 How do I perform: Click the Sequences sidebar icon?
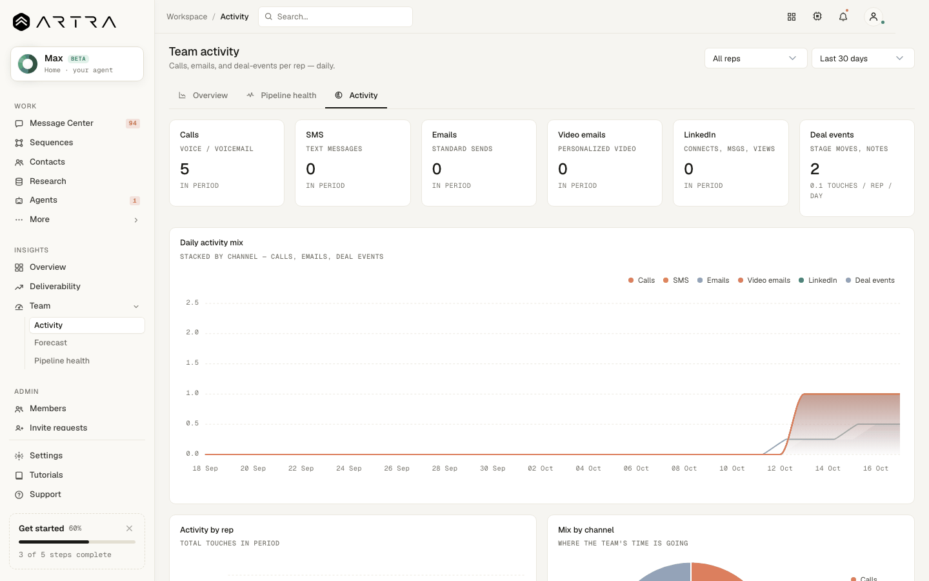19,143
